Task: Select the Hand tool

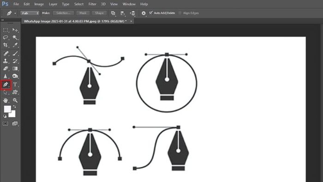Action: (x=6, y=100)
